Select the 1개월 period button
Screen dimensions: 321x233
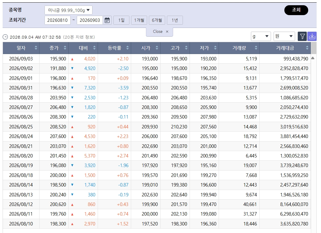click(139, 20)
